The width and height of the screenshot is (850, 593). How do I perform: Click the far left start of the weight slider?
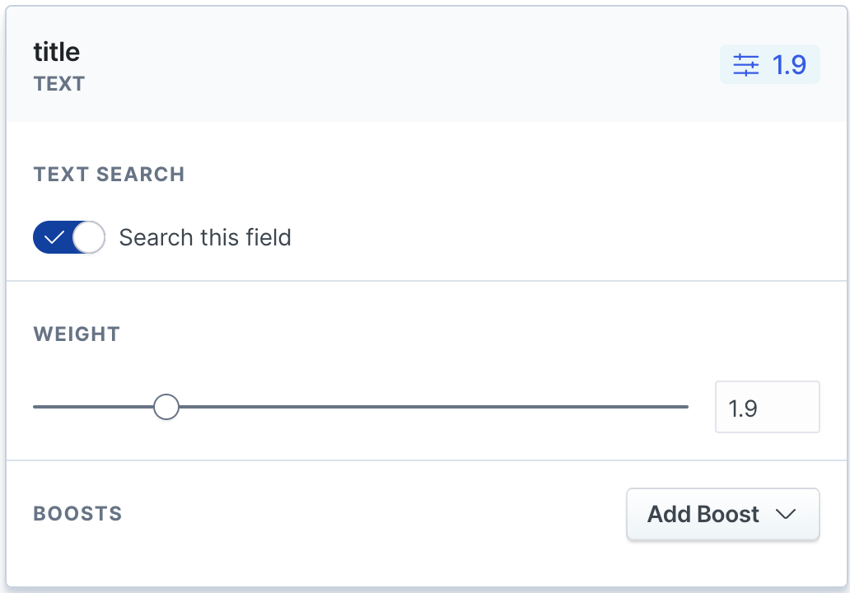pos(36,407)
